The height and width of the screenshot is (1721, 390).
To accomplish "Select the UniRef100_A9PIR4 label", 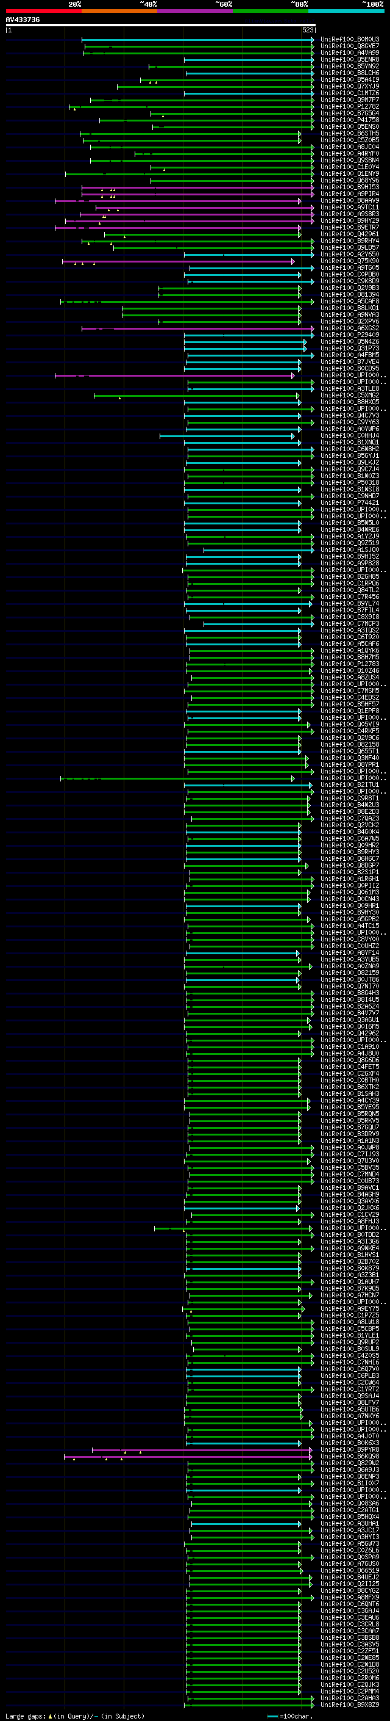I will point(349,194).
